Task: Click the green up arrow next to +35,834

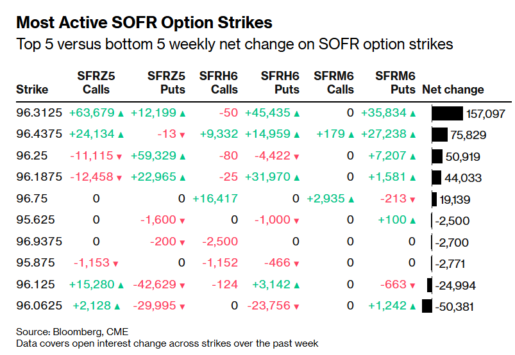Action: click(412, 113)
